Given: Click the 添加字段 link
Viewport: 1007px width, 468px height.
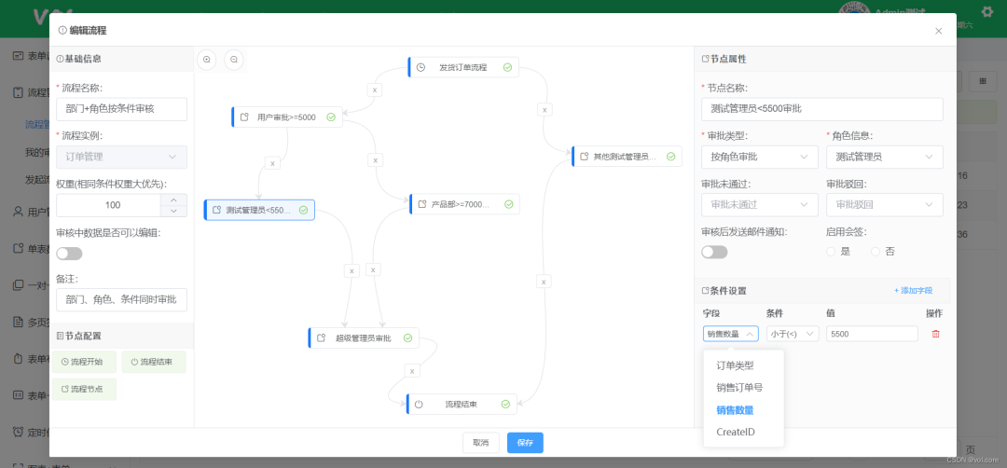Looking at the screenshot, I should [913, 291].
